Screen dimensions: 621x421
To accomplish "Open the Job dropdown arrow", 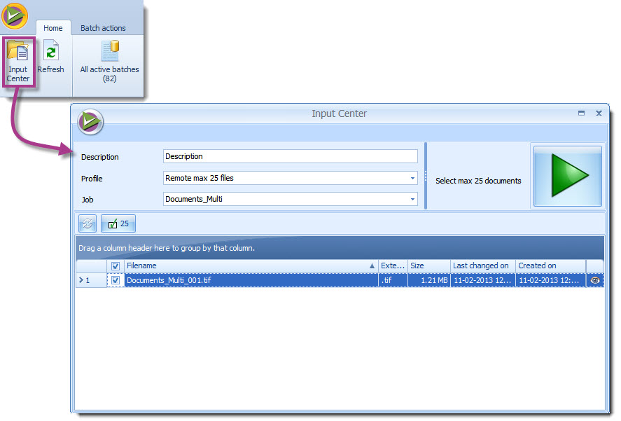I will pyautogui.click(x=412, y=199).
